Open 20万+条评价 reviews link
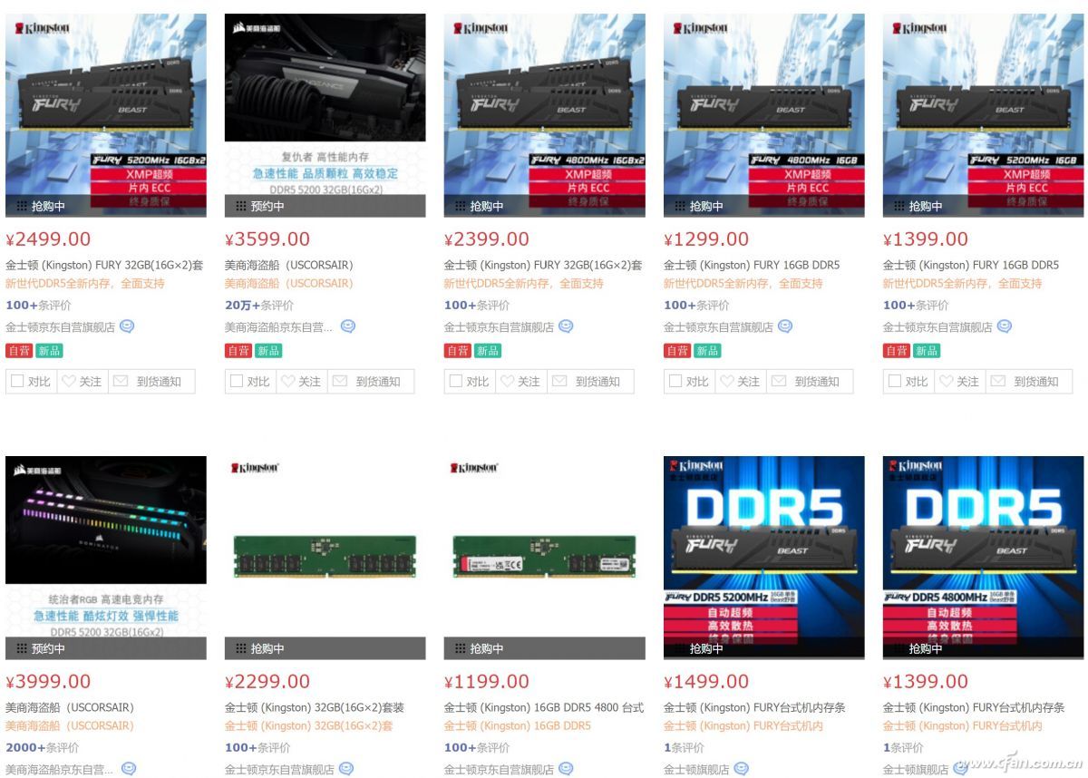Screen dimensions: 1088x778 pyautogui.click(x=259, y=306)
